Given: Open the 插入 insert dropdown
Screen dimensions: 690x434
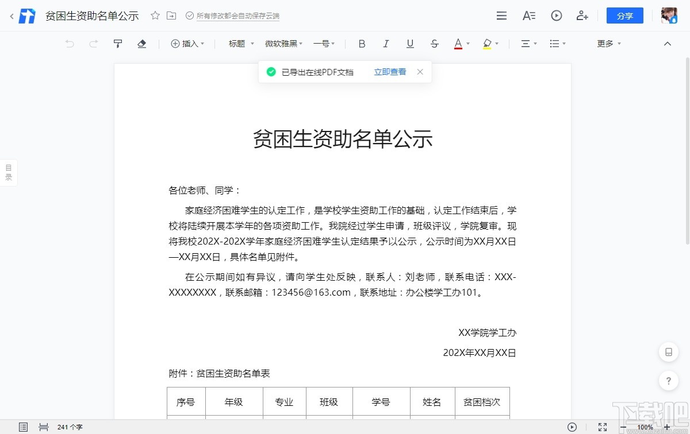Looking at the screenshot, I should [187, 43].
